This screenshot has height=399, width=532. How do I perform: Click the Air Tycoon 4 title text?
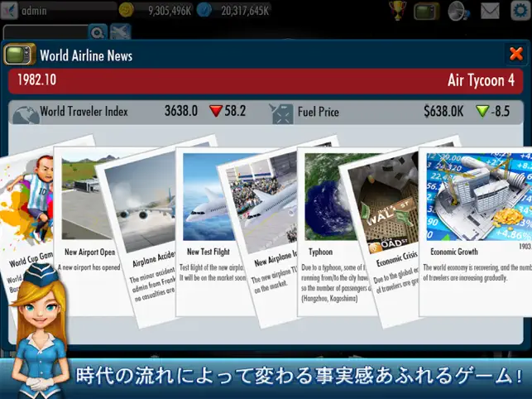[x=481, y=80]
